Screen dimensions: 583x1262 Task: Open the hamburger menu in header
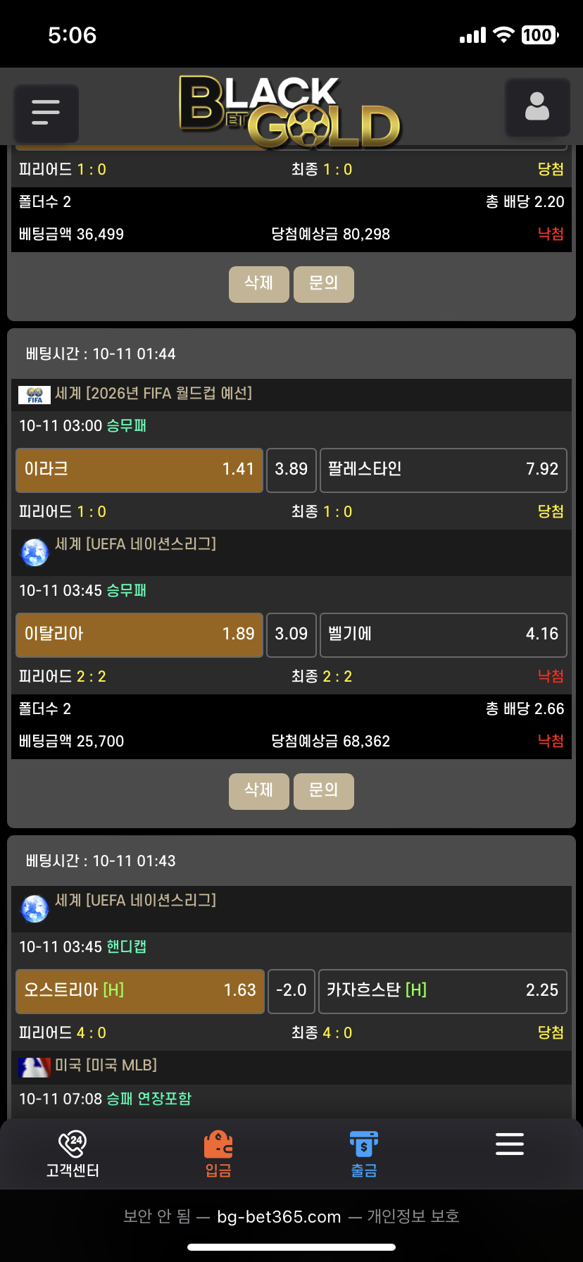coord(46,113)
